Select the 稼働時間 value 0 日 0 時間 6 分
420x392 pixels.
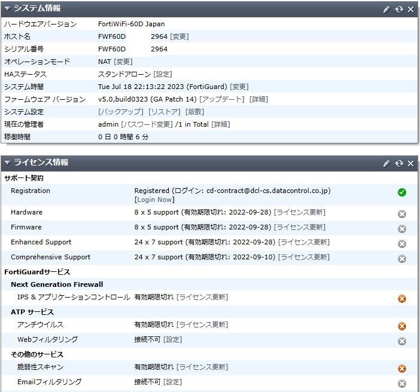[x=123, y=137]
